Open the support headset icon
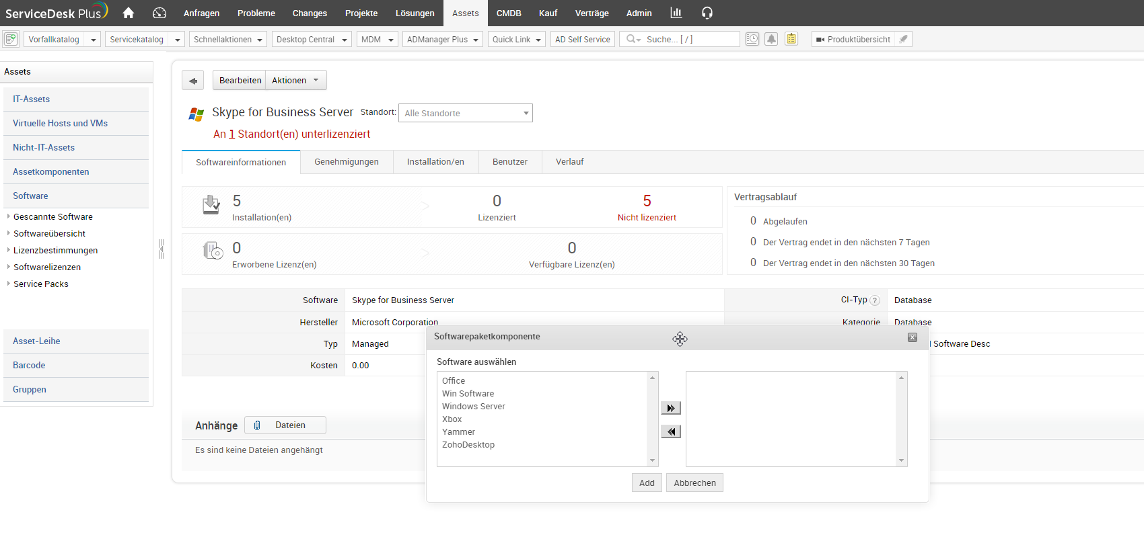The width and height of the screenshot is (1144, 541). tap(707, 13)
